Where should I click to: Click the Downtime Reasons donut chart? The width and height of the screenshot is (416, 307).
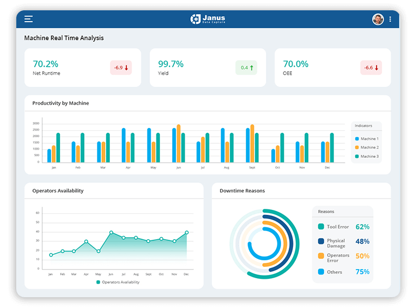click(x=265, y=244)
